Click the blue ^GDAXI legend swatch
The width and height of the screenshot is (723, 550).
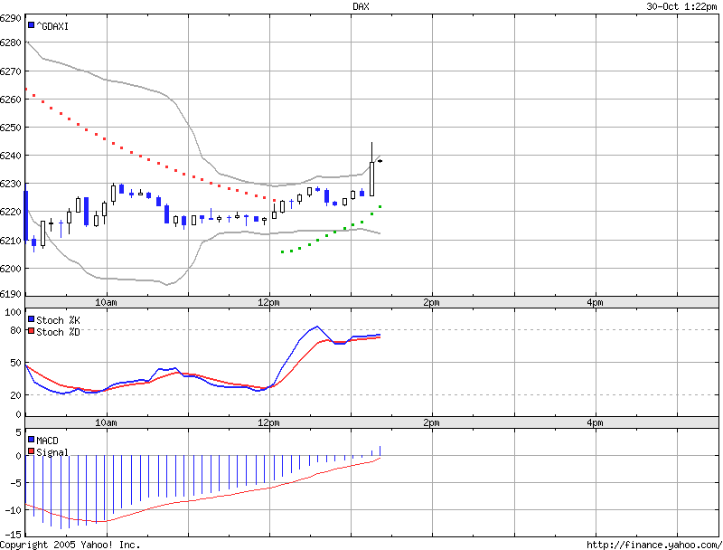point(31,25)
